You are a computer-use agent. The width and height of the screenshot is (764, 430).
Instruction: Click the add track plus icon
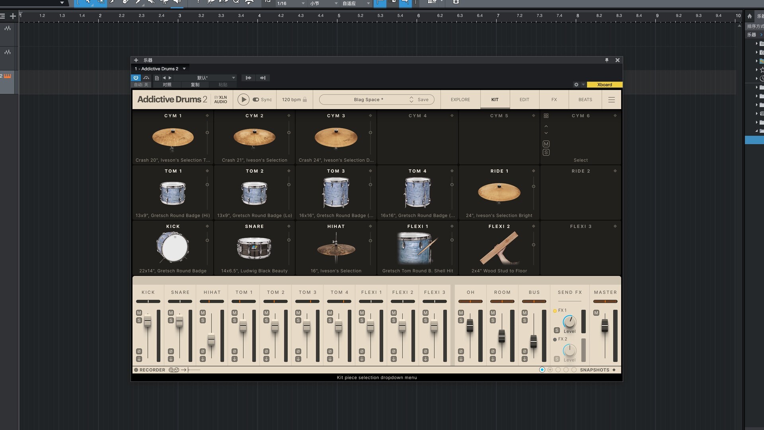point(13,16)
